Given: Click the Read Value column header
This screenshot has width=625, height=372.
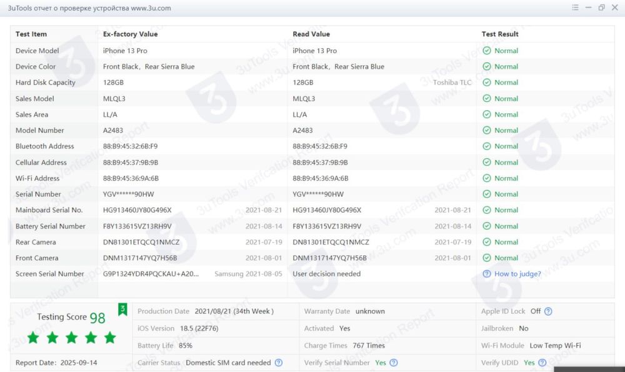Looking at the screenshot, I should [311, 34].
